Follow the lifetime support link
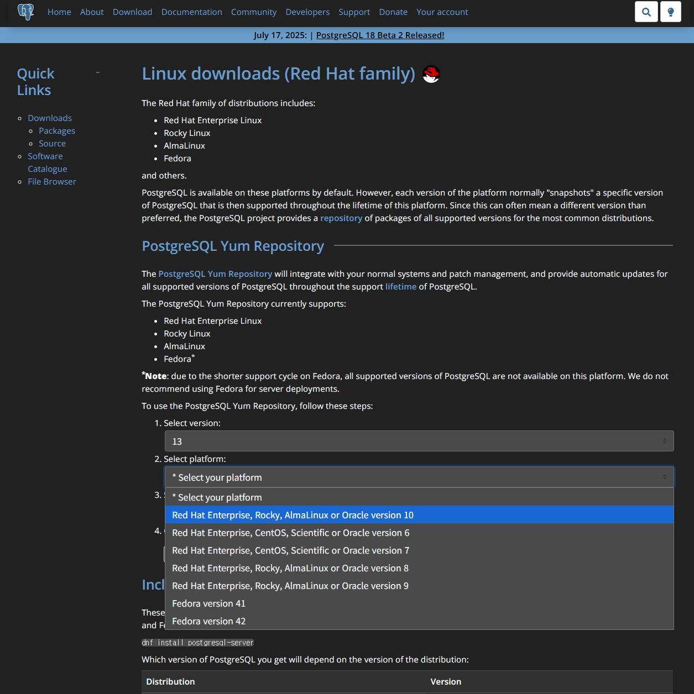The image size is (694, 694). pyautogui.click(x=401, y=286)
